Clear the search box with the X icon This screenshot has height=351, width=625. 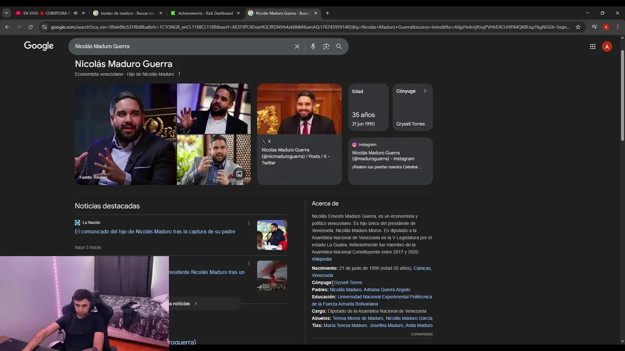tap(297, 46)
